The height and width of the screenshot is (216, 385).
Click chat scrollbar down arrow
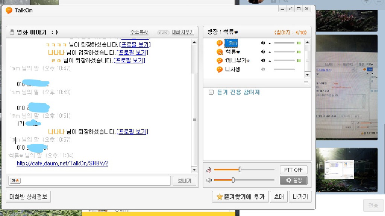click(194, 170)
